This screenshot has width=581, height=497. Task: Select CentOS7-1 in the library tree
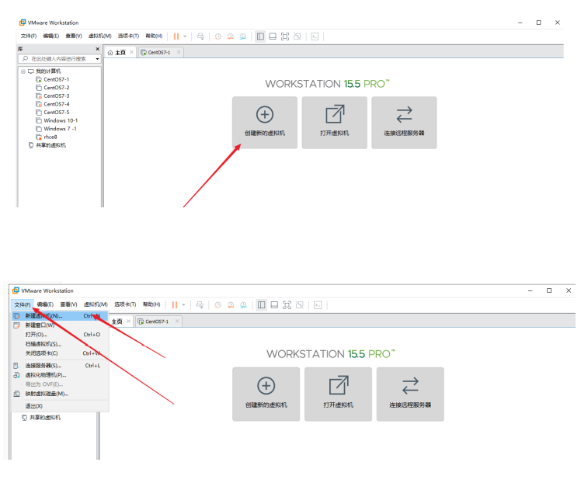[52, 79]
